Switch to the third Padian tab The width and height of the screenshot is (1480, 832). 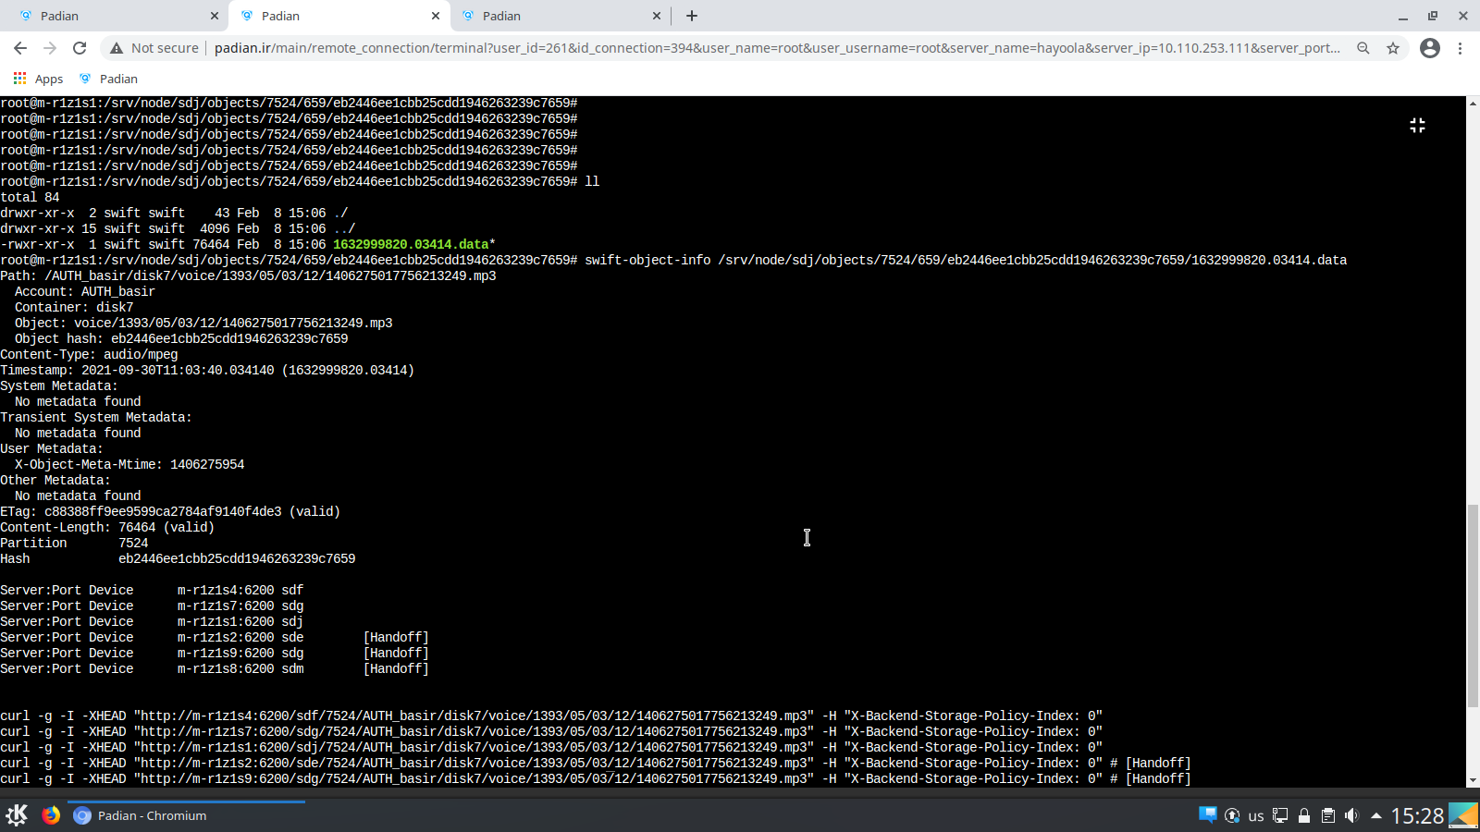pyautogui.click(x=561, y=16)
